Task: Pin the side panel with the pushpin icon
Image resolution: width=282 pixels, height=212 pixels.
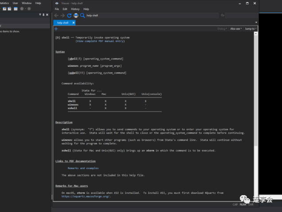Action: [x=43, y=15]
